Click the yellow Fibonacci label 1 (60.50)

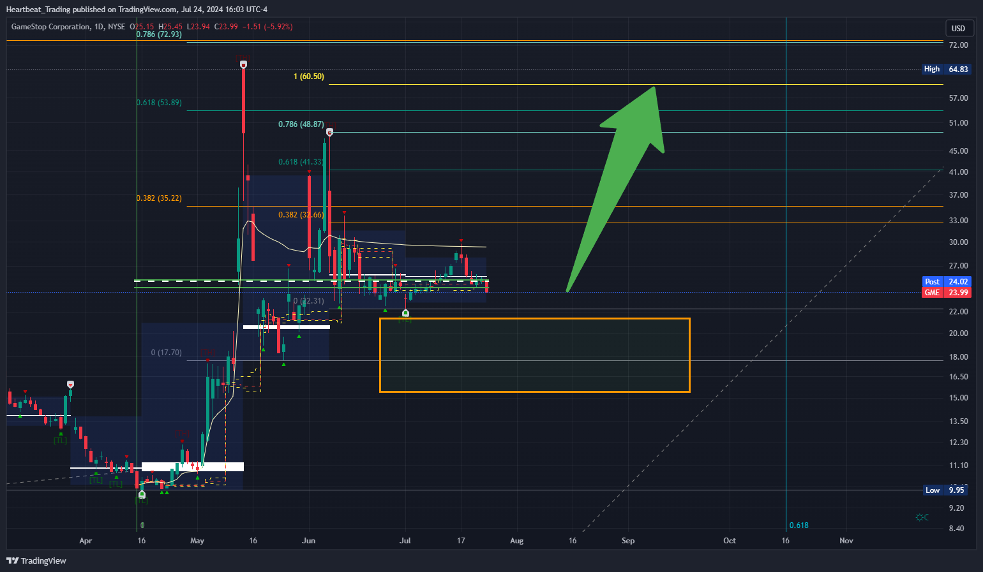pyautogui.click(x=309, y=77)
